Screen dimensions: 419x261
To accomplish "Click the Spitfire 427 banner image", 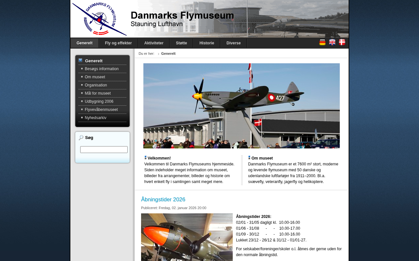I will 242,106.
